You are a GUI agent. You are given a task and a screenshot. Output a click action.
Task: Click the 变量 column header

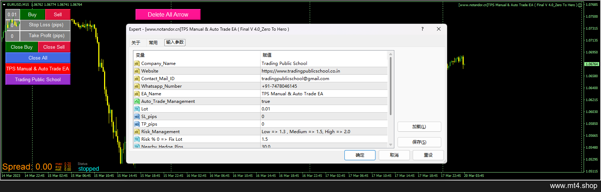click(x=197, y=55)
